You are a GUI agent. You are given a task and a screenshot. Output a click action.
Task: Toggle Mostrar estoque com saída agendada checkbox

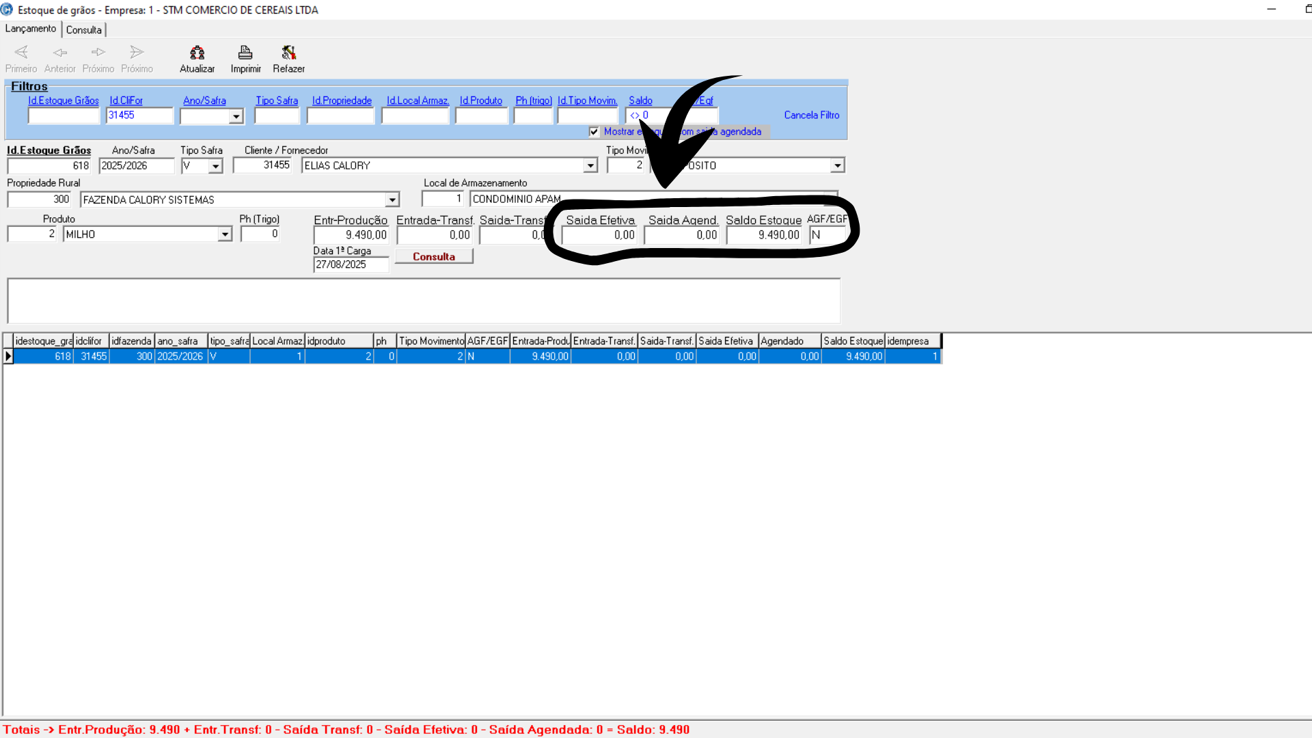pyautogui.click(x=594, y=132)
